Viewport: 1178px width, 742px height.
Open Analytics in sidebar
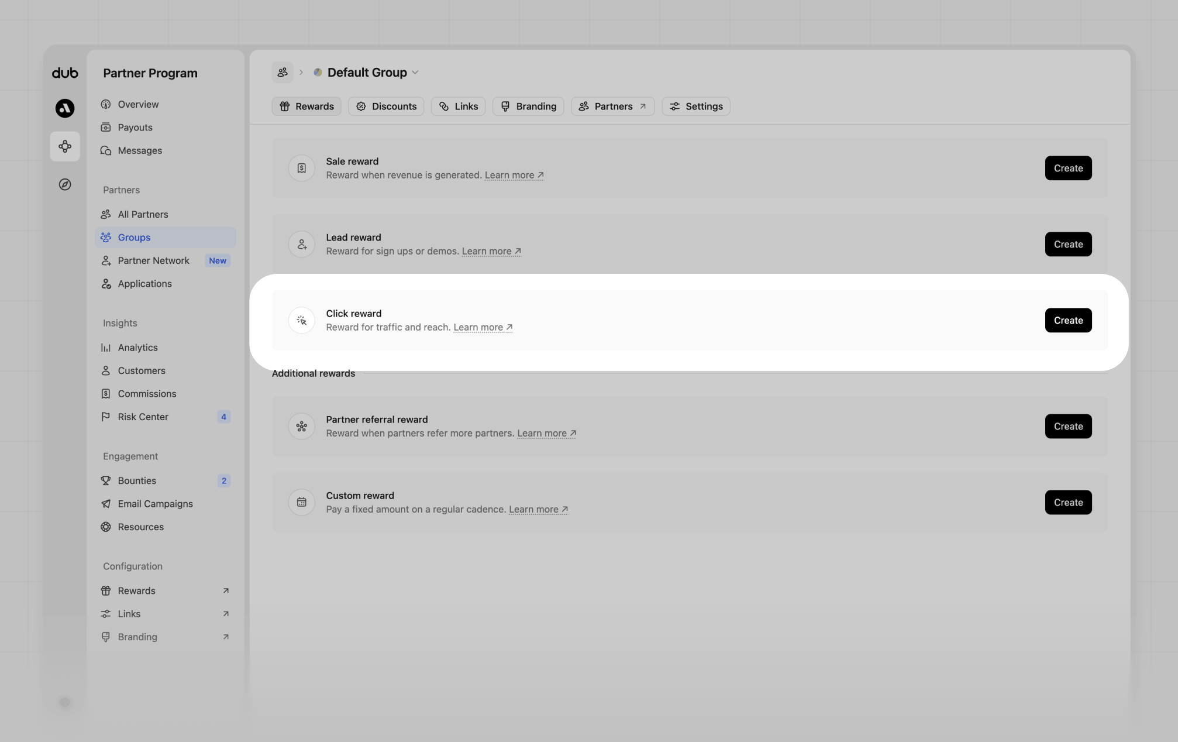point(166,347)
